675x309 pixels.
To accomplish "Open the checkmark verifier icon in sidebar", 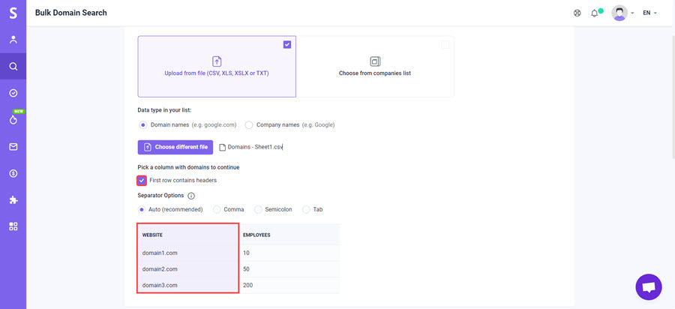I will click(13, 93).
